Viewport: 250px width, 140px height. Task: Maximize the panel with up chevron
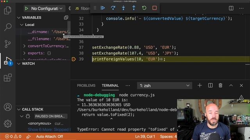[231, 86]
